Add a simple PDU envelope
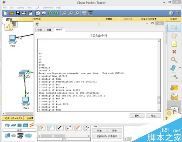 coord(174,88)
